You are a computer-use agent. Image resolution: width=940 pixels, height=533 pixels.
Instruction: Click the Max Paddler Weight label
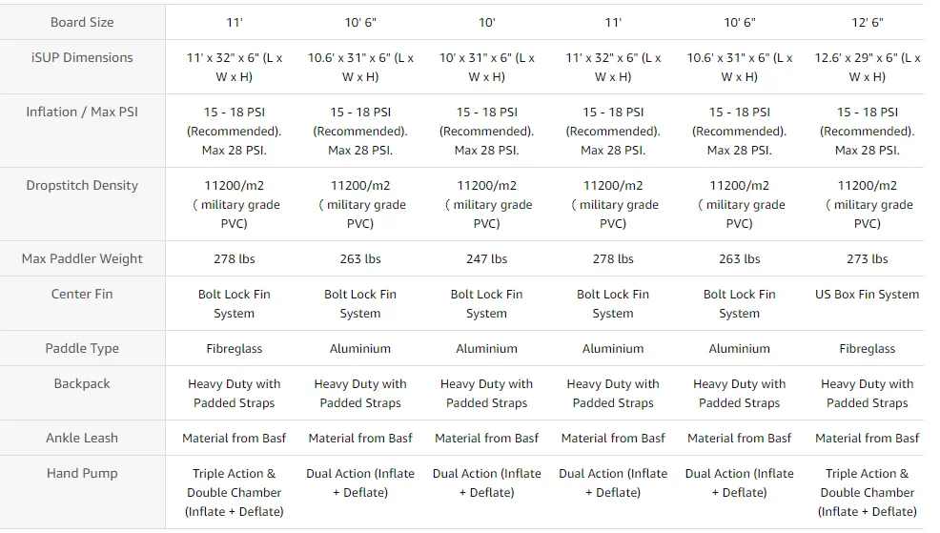click(x=82, y=258)
